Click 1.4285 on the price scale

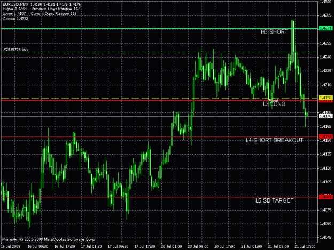pos(325,15)
